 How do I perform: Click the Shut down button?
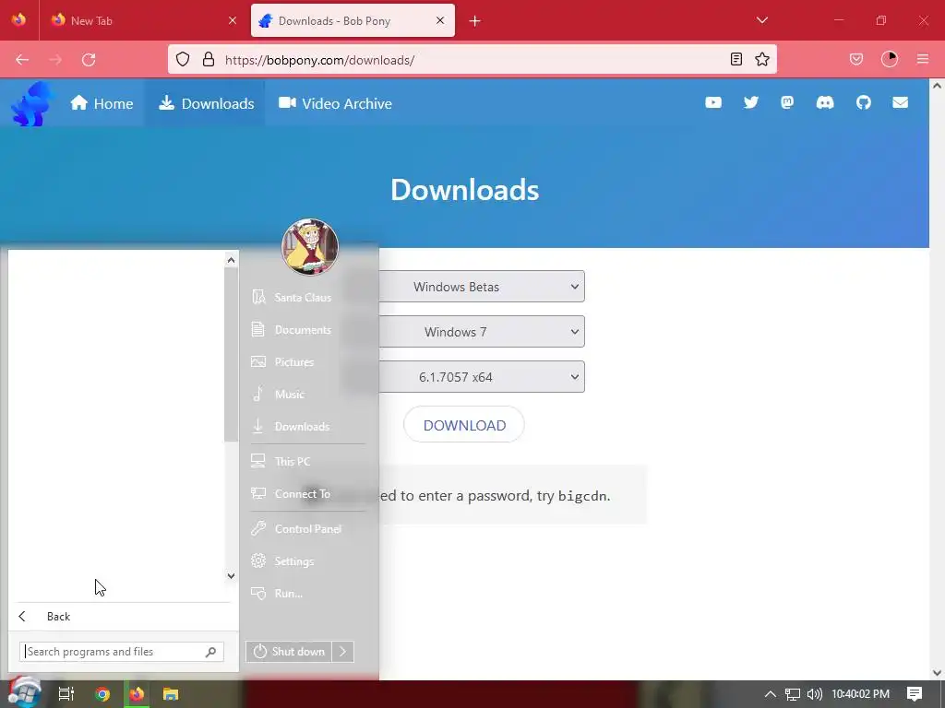coord(289,652)
